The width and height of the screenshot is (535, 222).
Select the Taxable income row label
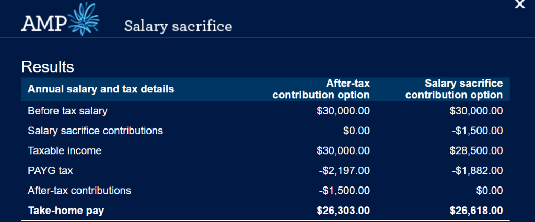pyautogui.click(x=64, y=150)
